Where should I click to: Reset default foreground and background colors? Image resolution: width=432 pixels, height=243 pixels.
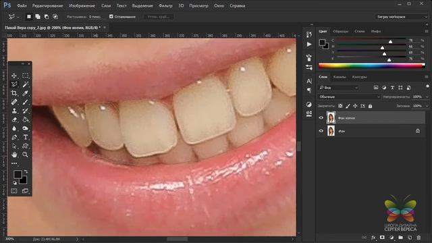[15, 183]
